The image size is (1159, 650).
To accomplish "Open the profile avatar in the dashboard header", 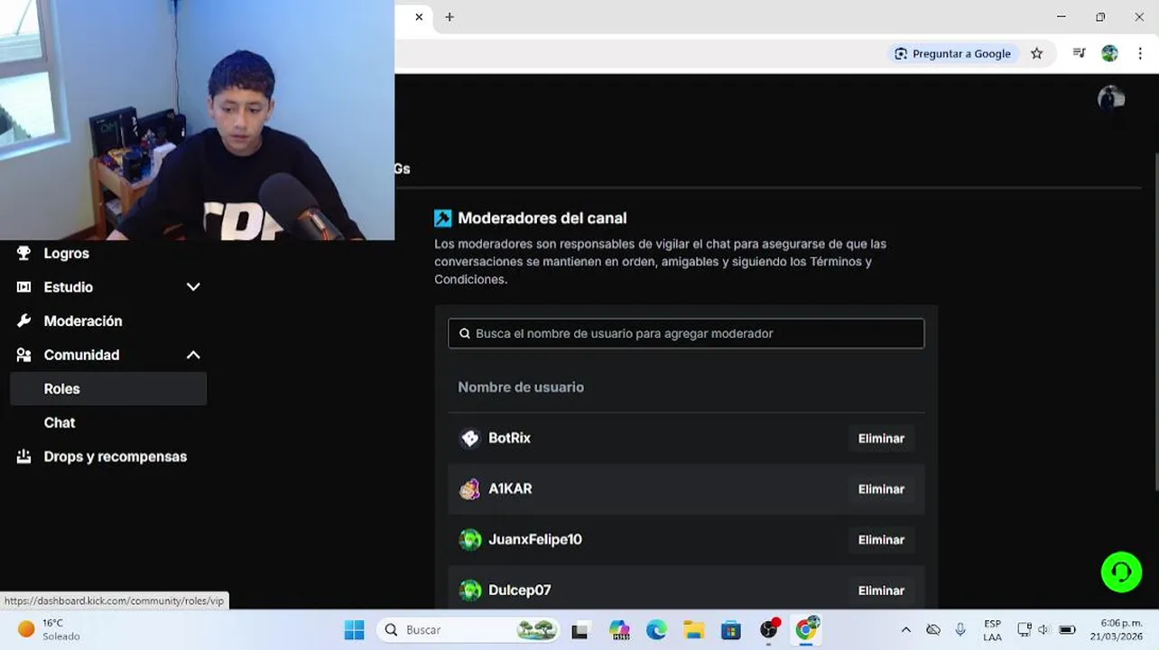I will pos(1111,98).
